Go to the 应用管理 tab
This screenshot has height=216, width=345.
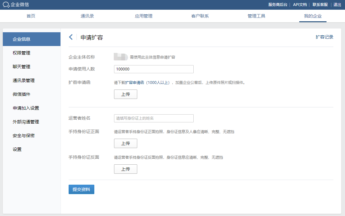[144, 16]
